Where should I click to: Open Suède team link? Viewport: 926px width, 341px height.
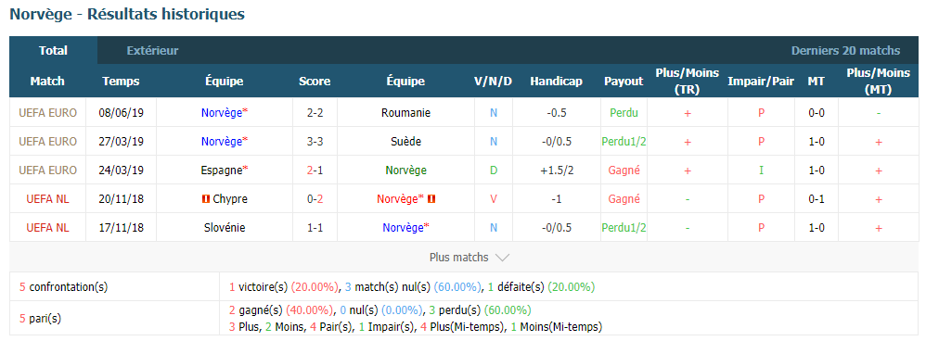click(405, 142)
